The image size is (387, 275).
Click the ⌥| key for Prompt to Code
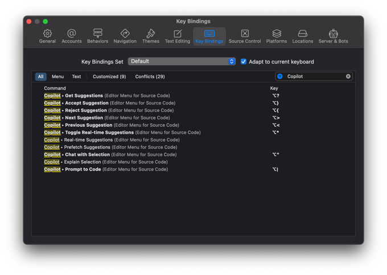(275, 169)
